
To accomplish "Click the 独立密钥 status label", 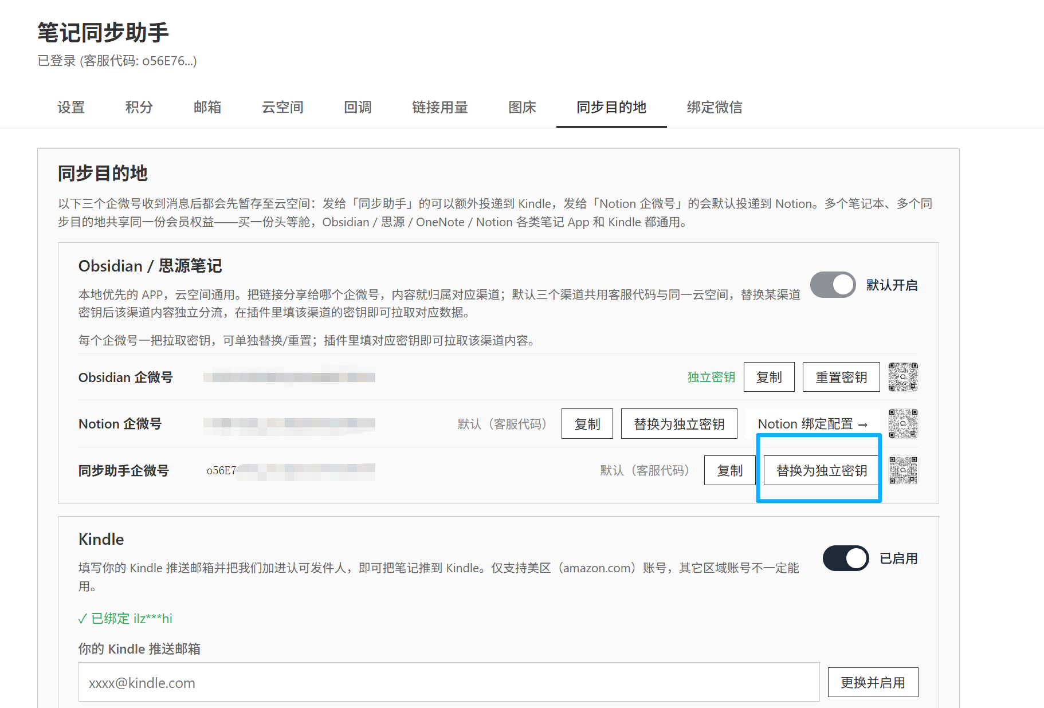I will pos(711,377).
